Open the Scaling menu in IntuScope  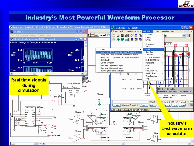(x=157, y=31)
